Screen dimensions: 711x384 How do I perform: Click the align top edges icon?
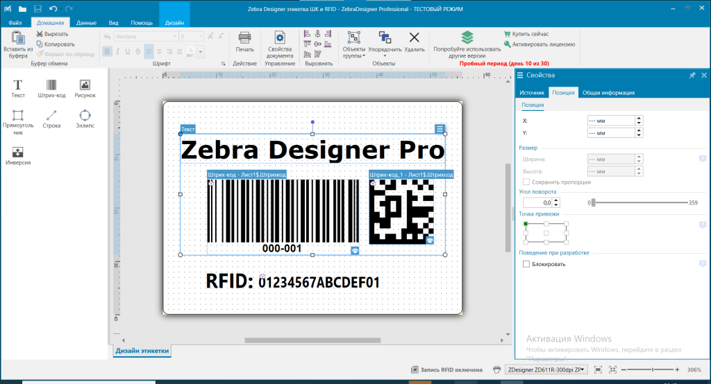click(307, 44)
